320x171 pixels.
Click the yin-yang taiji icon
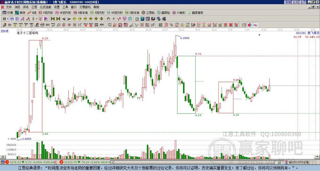pyautogui.click(x=250, y=25)
